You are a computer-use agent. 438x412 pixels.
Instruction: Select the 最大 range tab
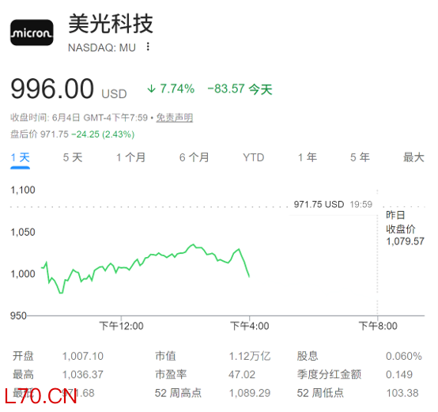[x=413, y=157]
